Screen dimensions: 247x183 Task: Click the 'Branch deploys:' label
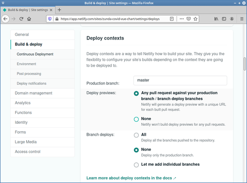(100, 135)
